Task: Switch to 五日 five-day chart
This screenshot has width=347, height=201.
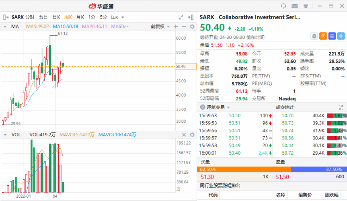Action: tap(43, 17)
